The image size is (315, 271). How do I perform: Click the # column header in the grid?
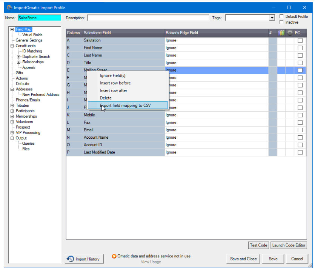tap(270, 33)
